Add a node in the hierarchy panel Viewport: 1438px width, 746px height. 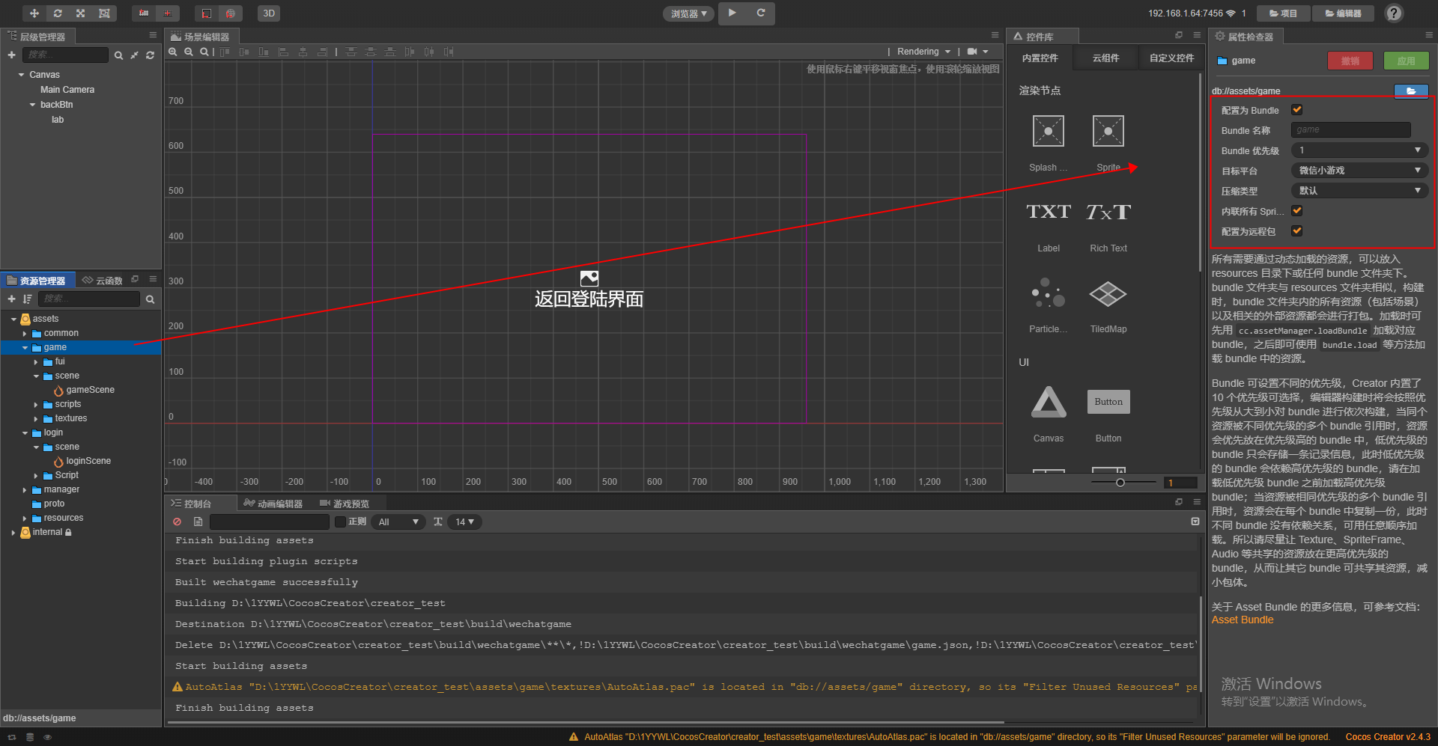click(11, 55)
